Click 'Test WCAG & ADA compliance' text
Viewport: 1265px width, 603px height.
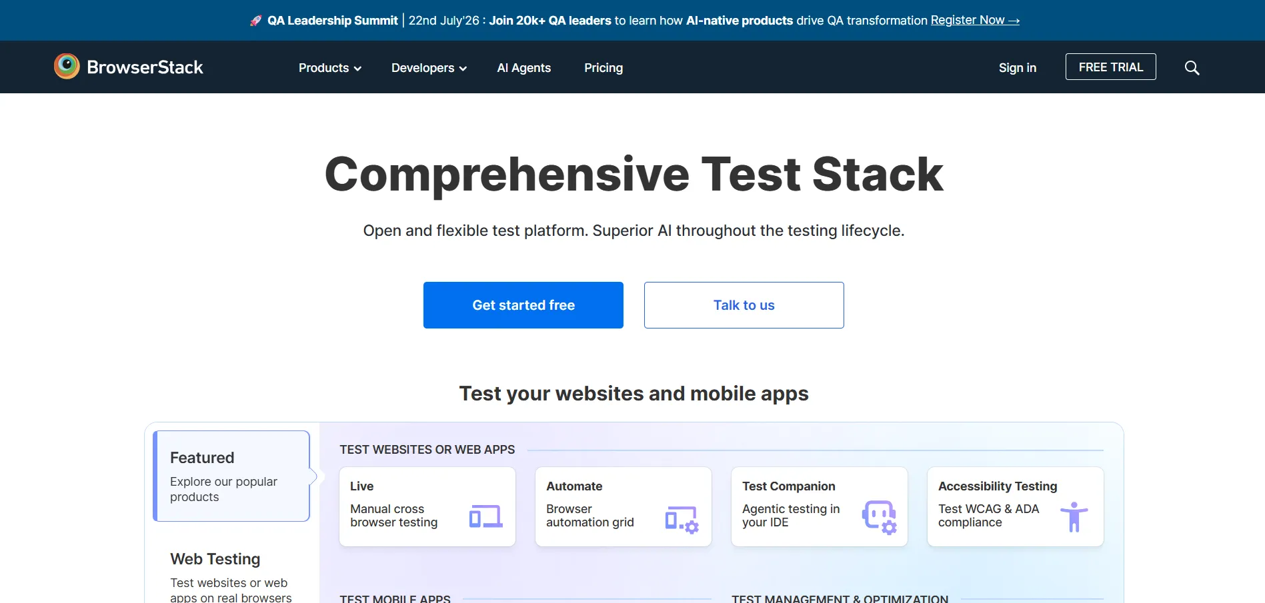pyautogui.click(x=988, y=516)
